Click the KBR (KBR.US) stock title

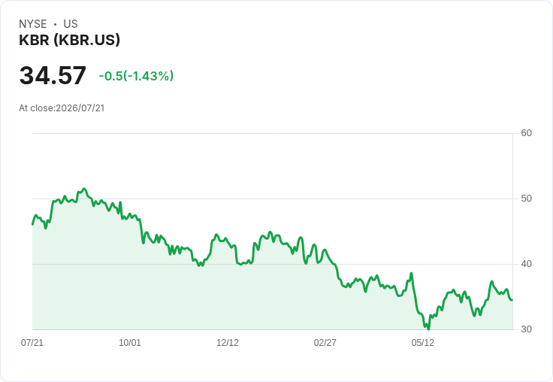pos(69,40)
